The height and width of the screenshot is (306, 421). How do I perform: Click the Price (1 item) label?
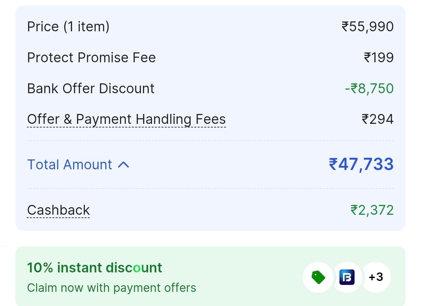68,27
